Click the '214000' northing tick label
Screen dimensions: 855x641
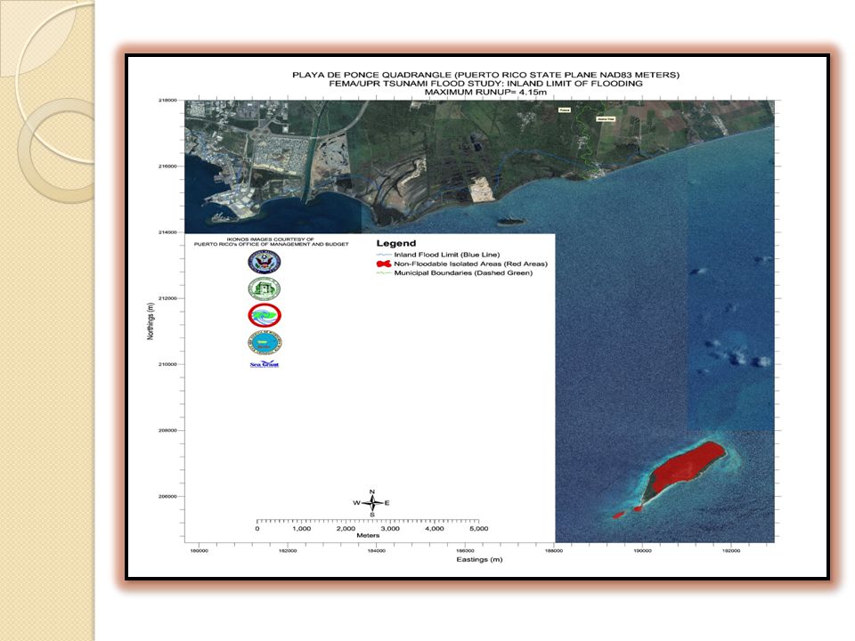click(168, 232)
